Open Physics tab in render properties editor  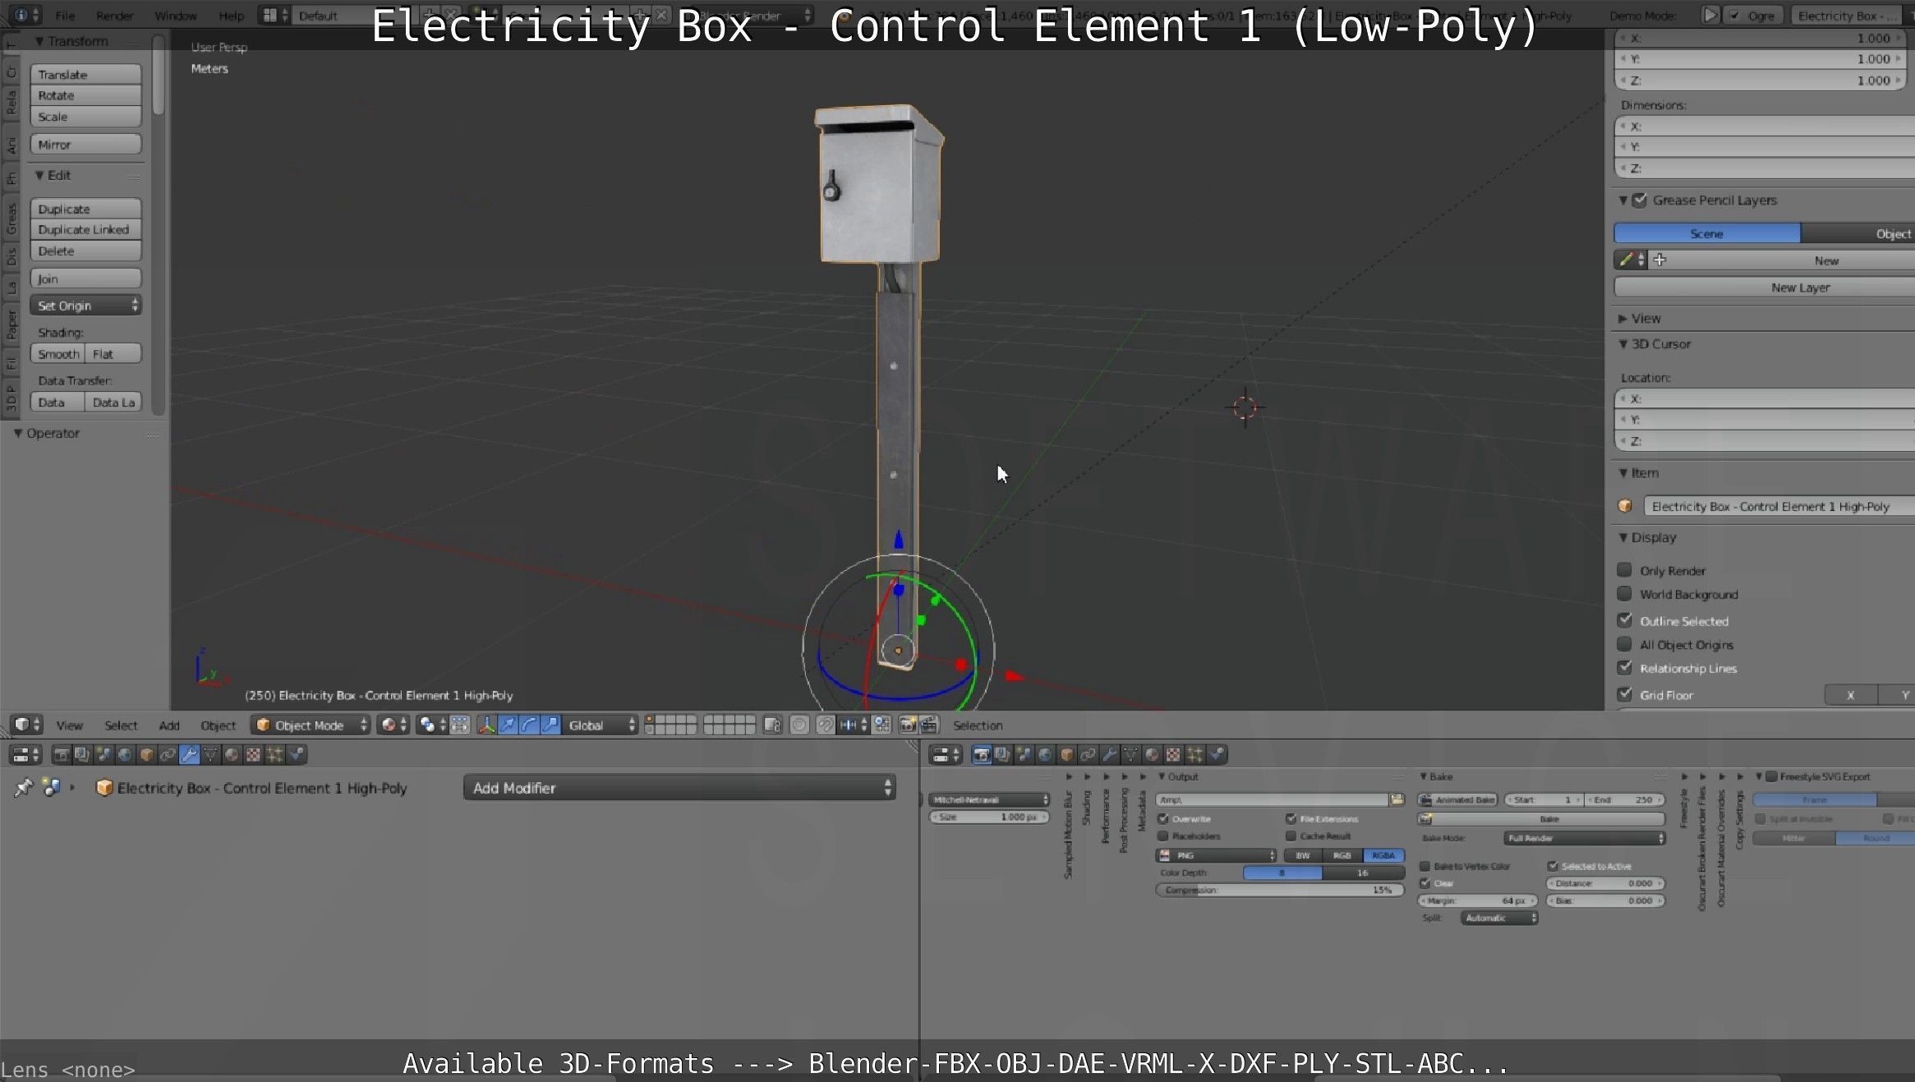1217,754
